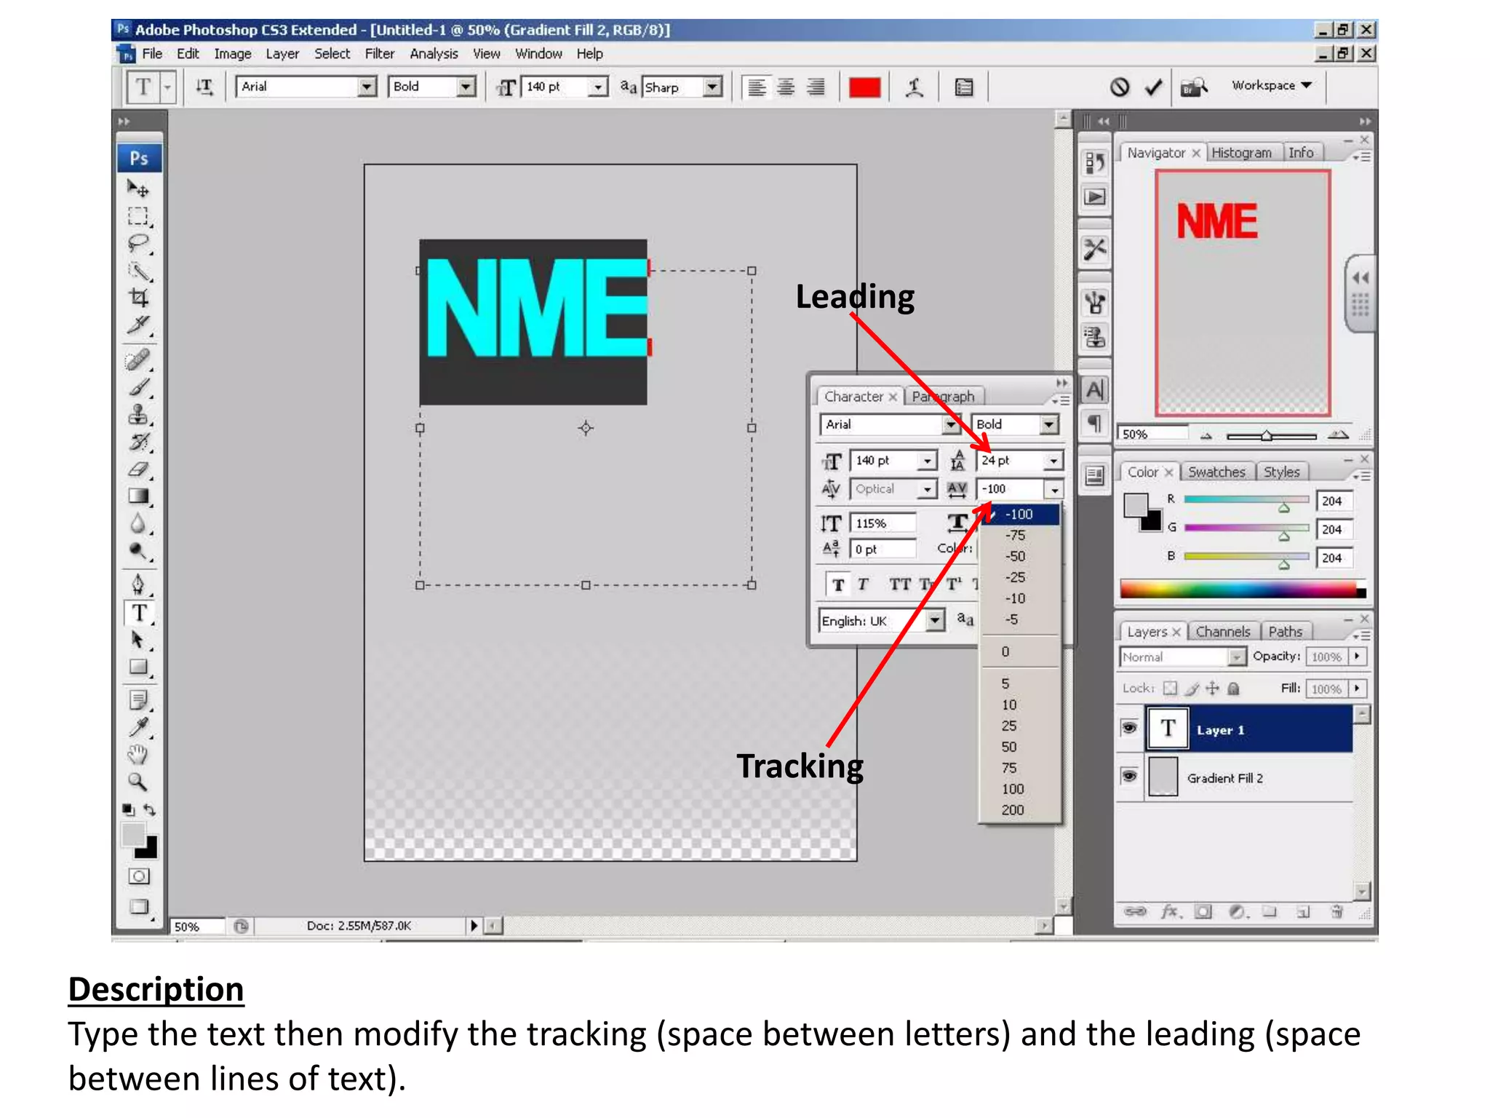Commit current text edits with checkmark
The height and width of the screenshot is (1118, 1490).
[x=1153, y=87]
